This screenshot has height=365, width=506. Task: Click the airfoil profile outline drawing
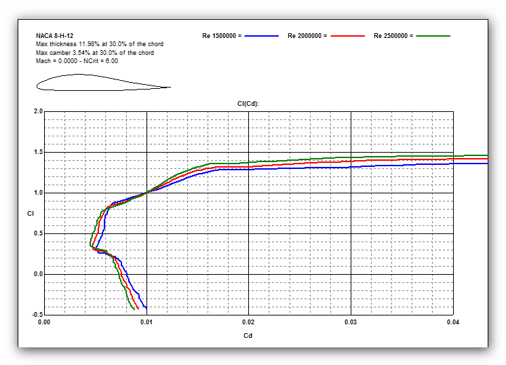[x=102, y=83]
